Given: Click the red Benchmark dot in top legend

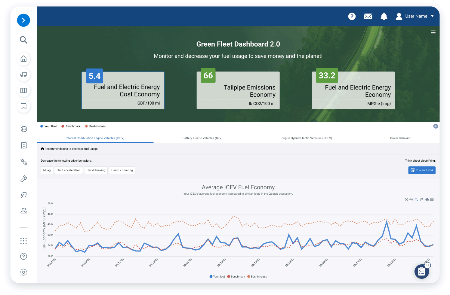Looking at the screenshot, I should point(63,126).
